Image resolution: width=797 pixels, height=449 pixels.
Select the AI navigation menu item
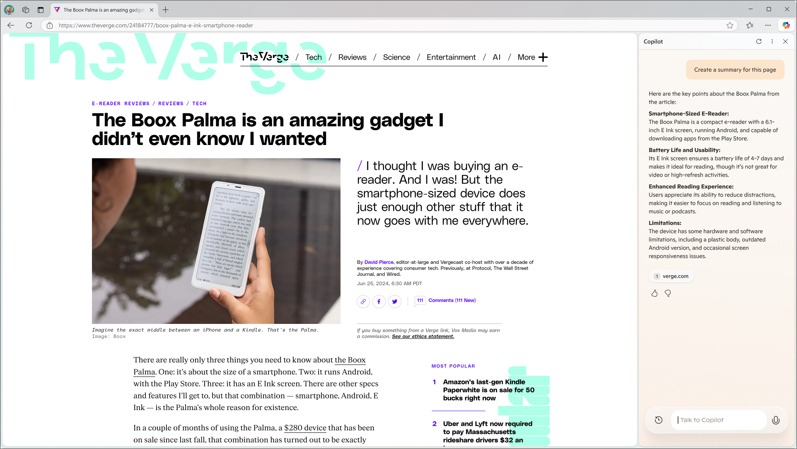(x=497, y=57)
